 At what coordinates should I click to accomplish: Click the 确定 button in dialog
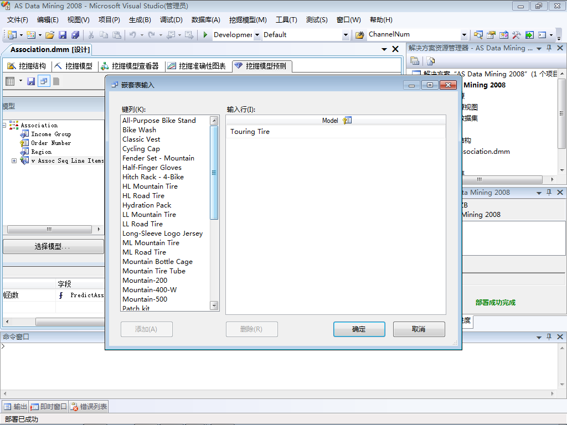(x=359, y=329)
